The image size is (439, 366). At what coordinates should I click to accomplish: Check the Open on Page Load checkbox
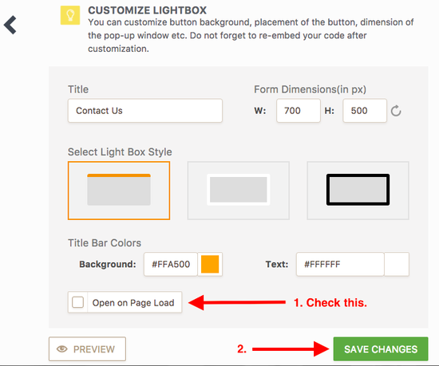click(78, 302)
